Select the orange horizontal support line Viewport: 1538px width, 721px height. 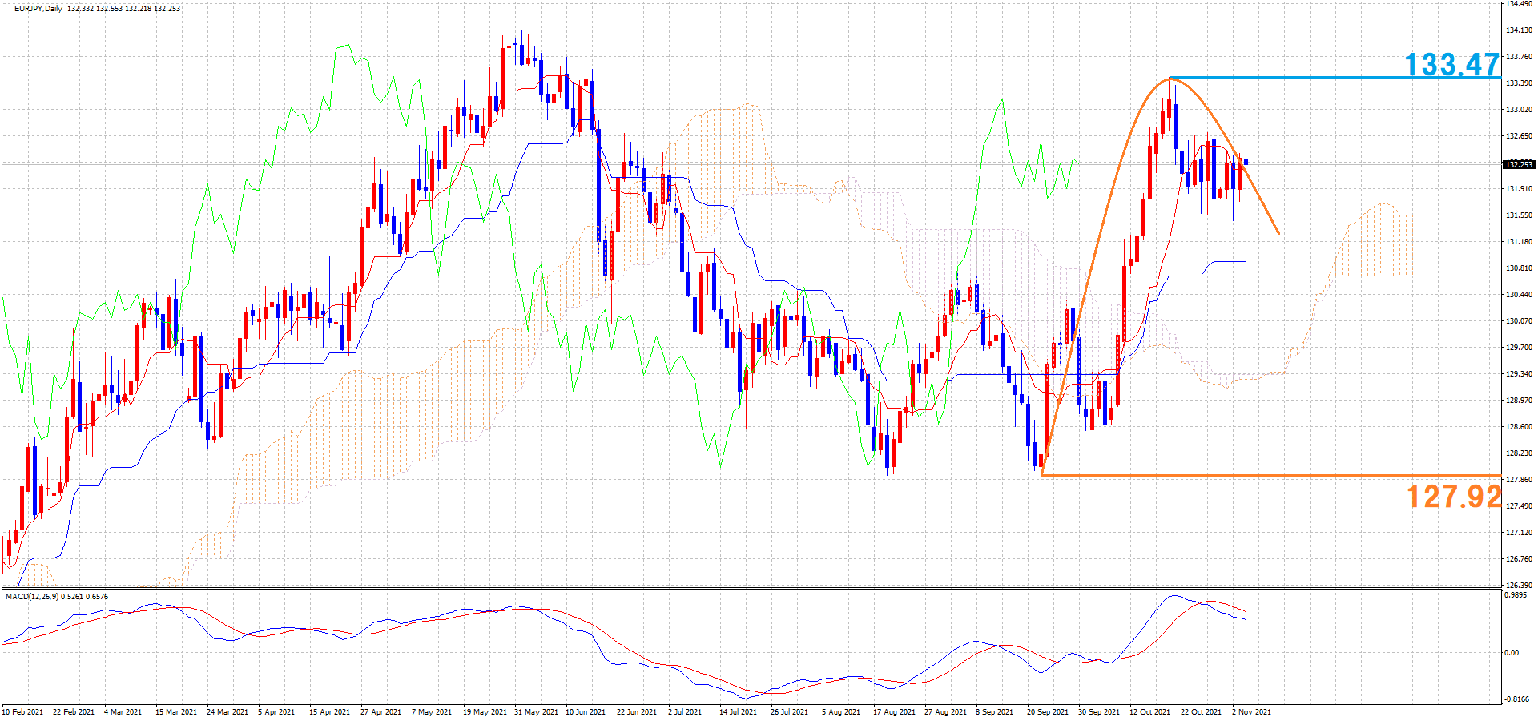(x=1242, y=475)
